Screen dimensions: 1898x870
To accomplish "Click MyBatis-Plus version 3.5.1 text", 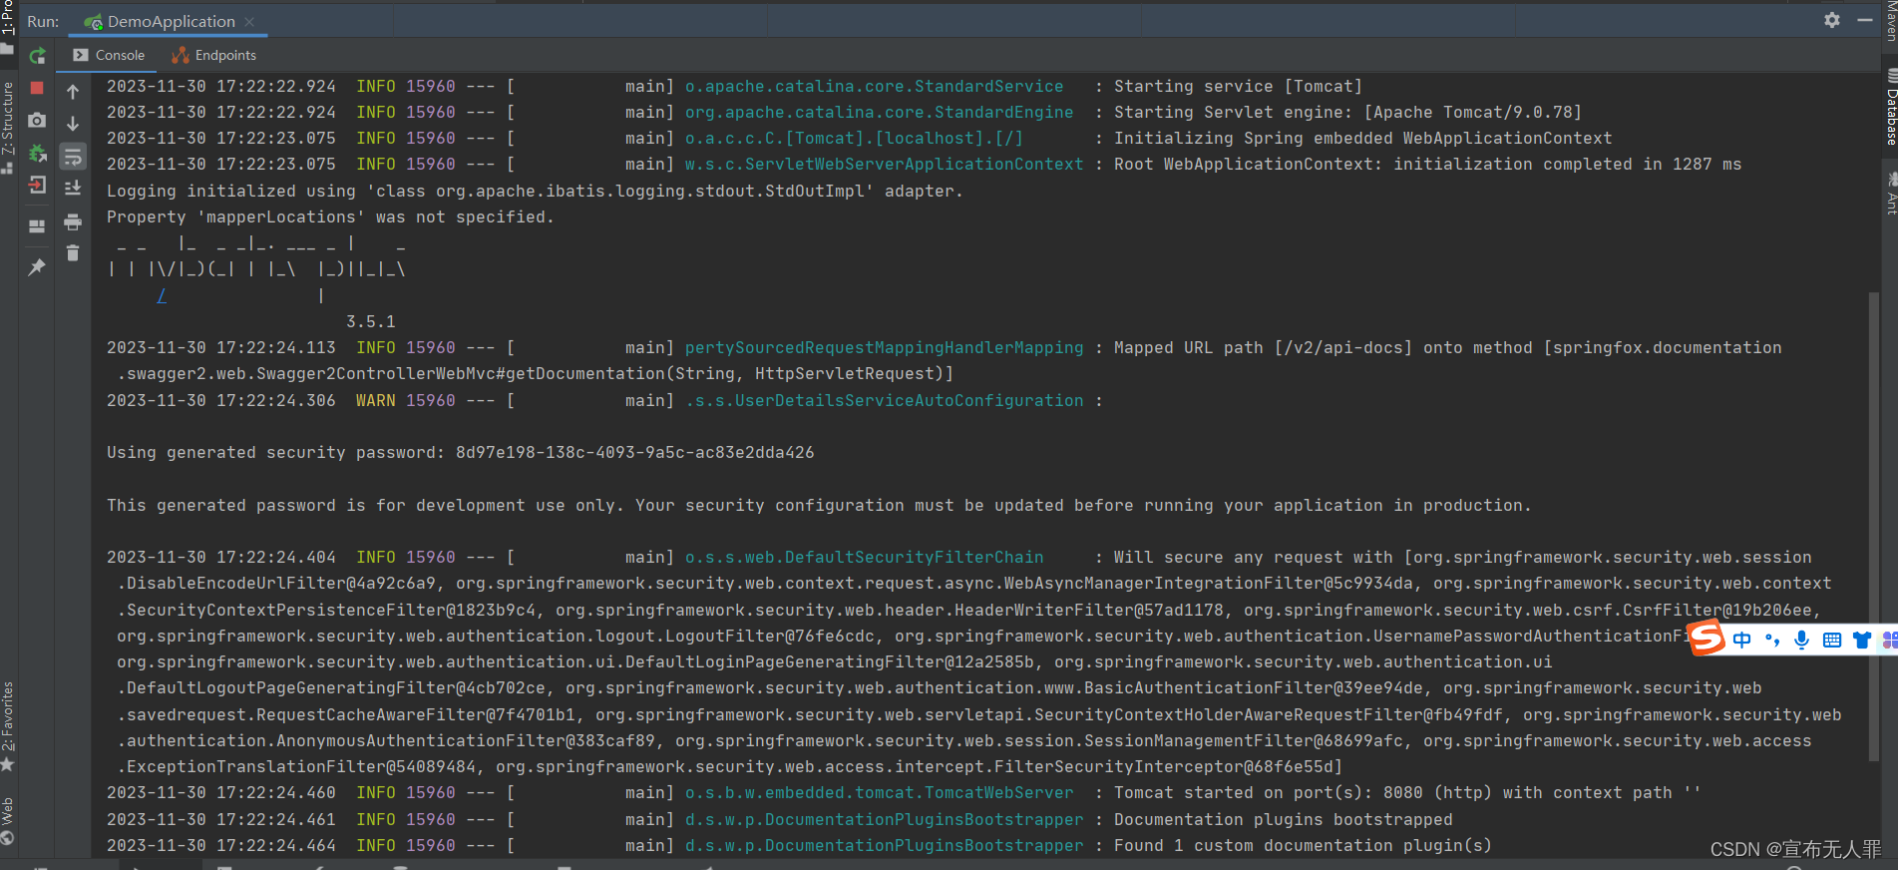I will coord(371,322).
